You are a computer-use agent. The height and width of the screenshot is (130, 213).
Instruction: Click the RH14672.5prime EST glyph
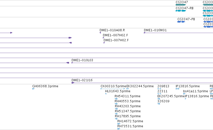[x=119, y=124]
